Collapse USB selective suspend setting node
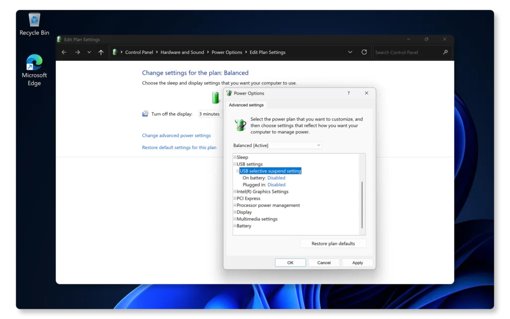 pyautogui.click(x=238, y=171)
